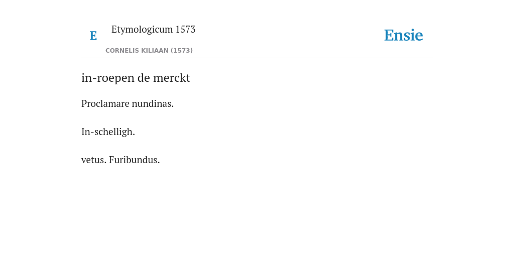Open the Etymologicum 1573 dictionary title

coord(154,30)
